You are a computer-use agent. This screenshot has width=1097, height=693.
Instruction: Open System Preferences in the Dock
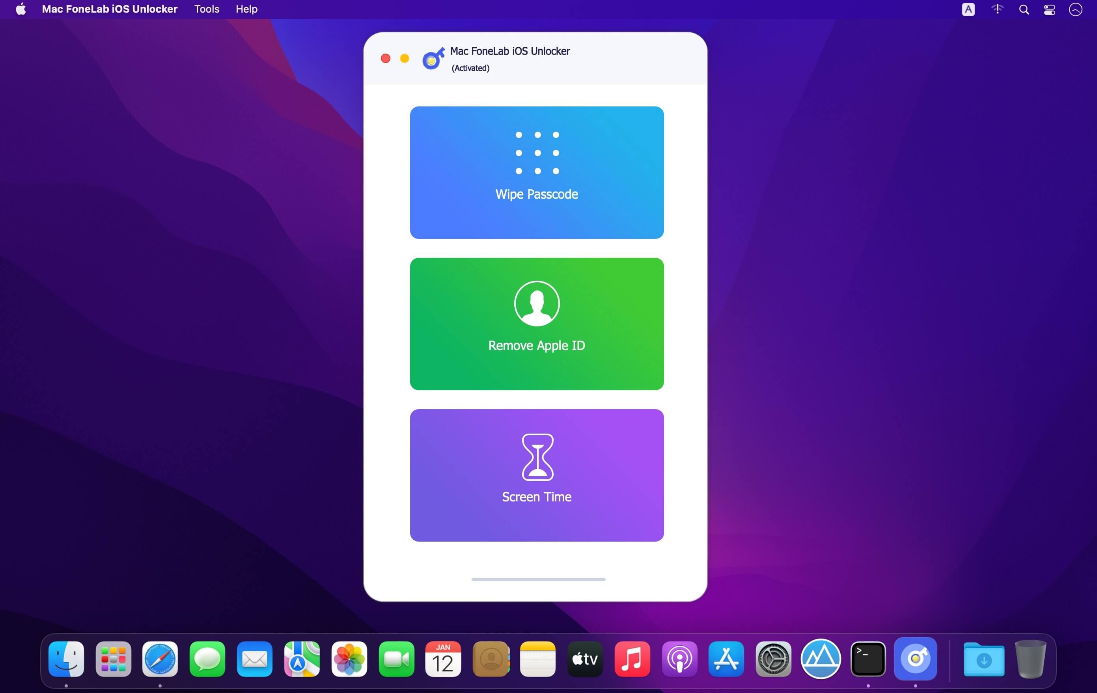tap(773, 659)
